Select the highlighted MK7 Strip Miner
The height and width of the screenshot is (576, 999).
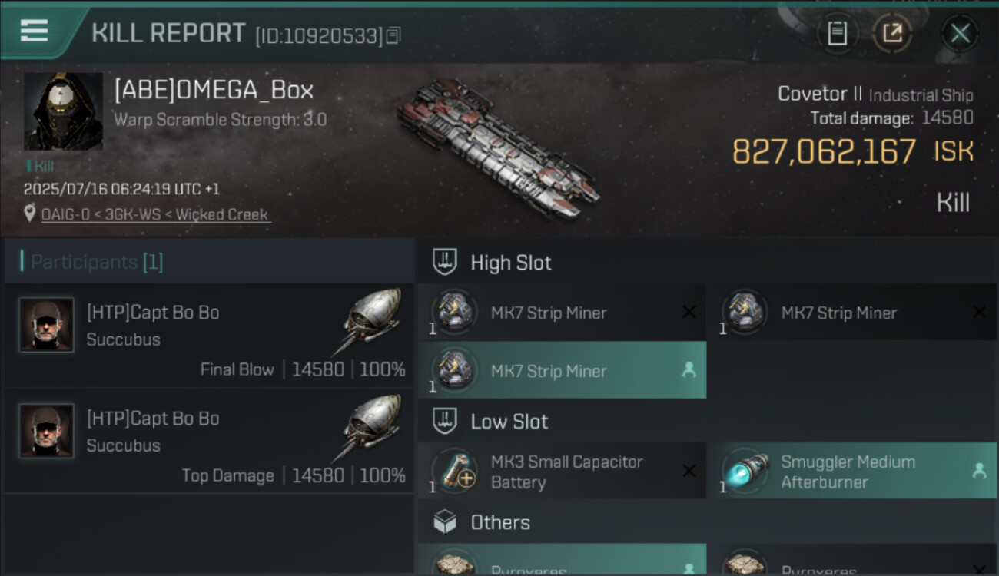click(x=561, y=370)
